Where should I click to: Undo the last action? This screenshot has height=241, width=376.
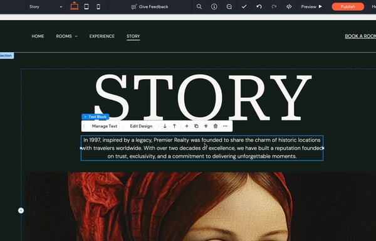point(259,6)
